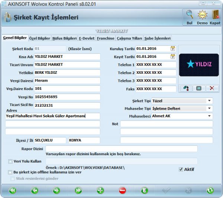Click the second Not line field

tap(167, 131)
